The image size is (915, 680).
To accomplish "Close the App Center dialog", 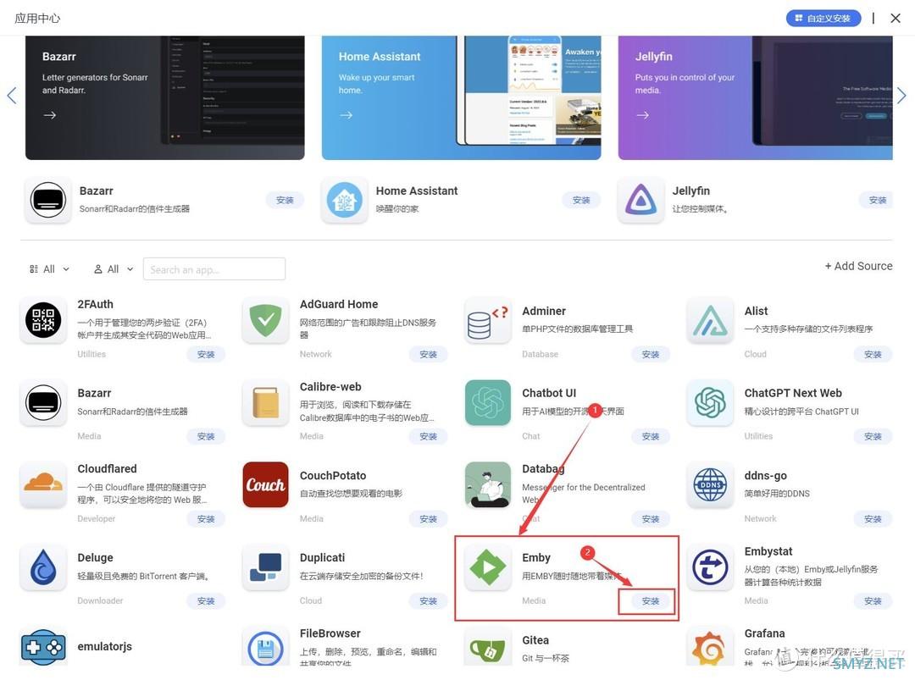I will click(896, 18).
